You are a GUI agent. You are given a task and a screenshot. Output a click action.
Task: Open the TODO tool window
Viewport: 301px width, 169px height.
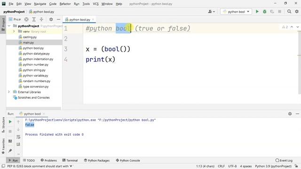(x=29, y=161)
